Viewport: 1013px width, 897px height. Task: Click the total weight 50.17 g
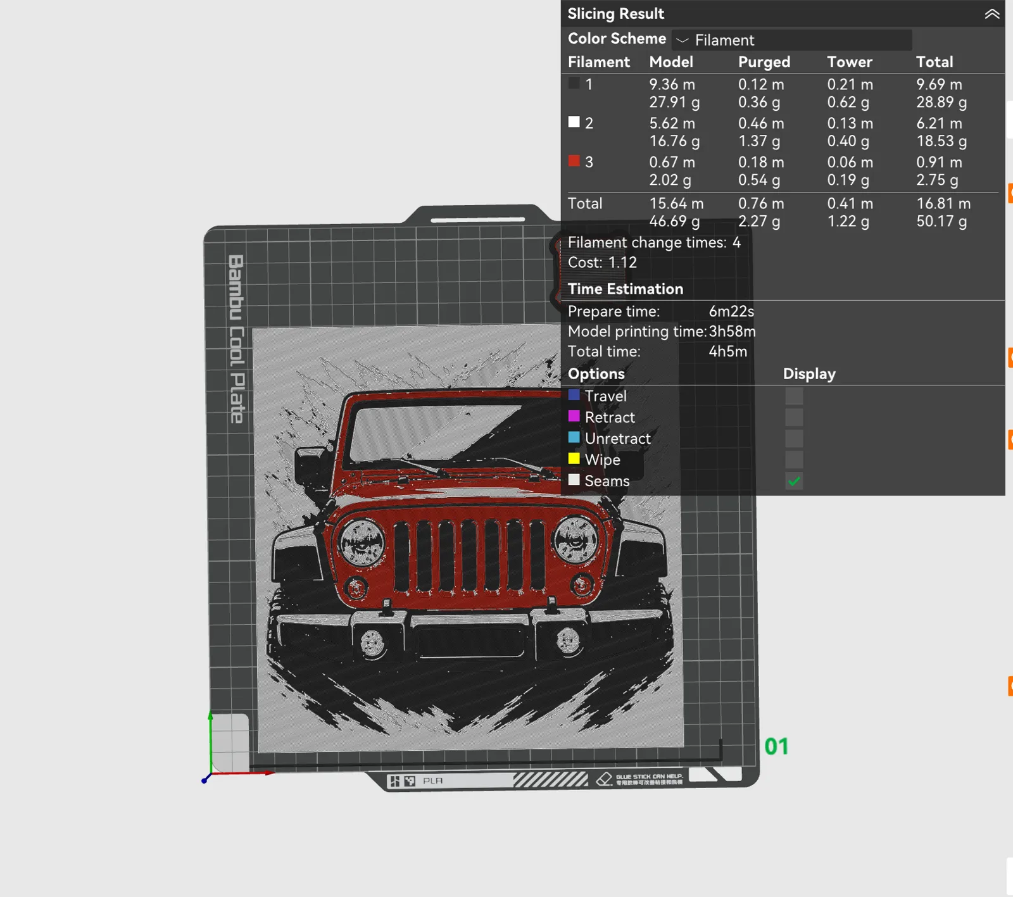pos(941,222)
